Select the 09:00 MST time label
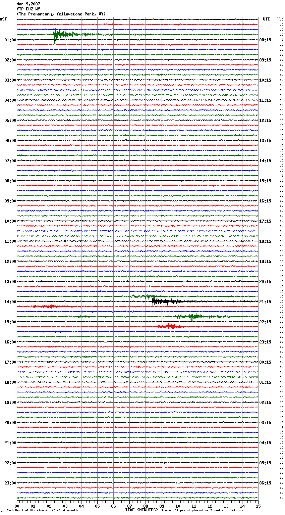Viewport: 285px width, 515px height. 10,201
